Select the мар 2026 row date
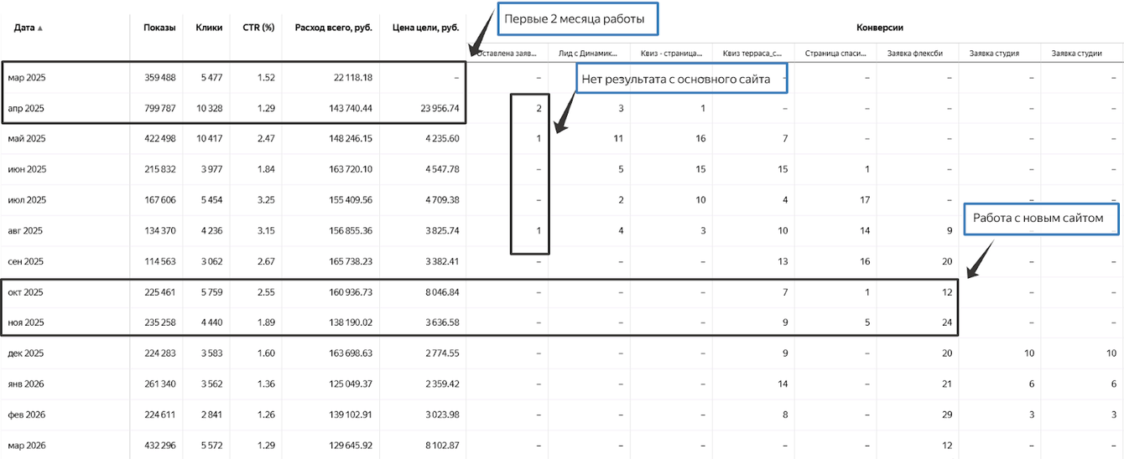 (26, 446)
